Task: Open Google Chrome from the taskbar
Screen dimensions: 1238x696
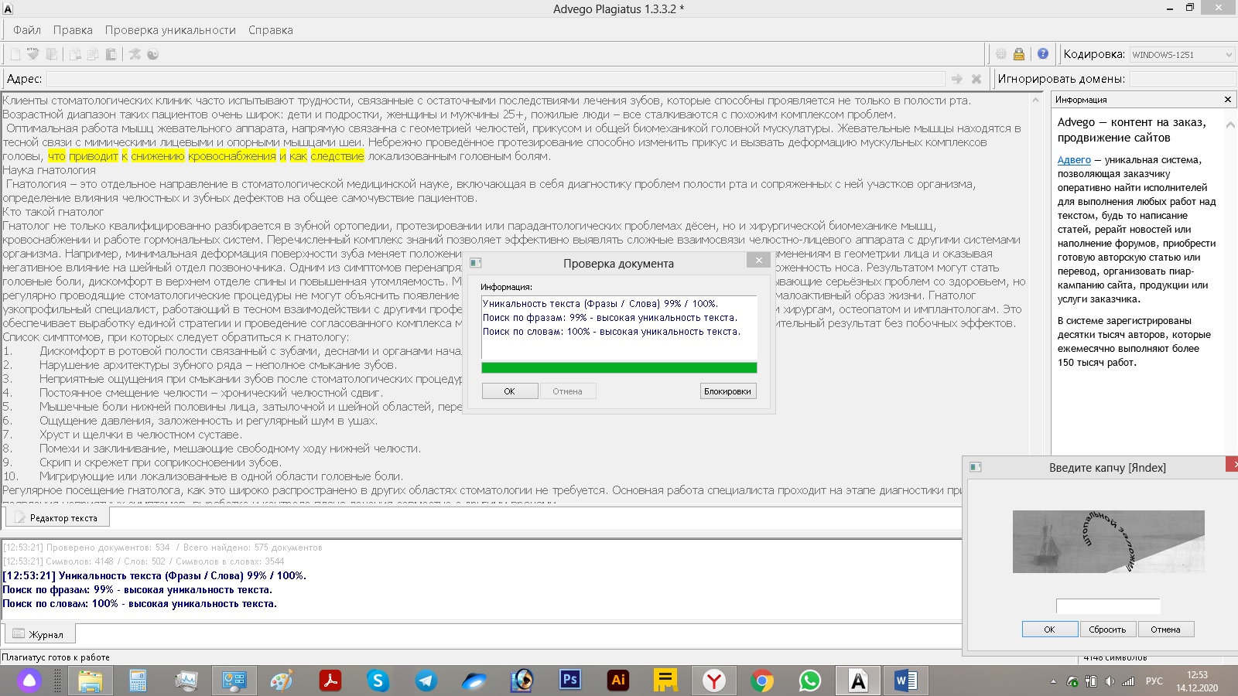Action: [762, 681]
